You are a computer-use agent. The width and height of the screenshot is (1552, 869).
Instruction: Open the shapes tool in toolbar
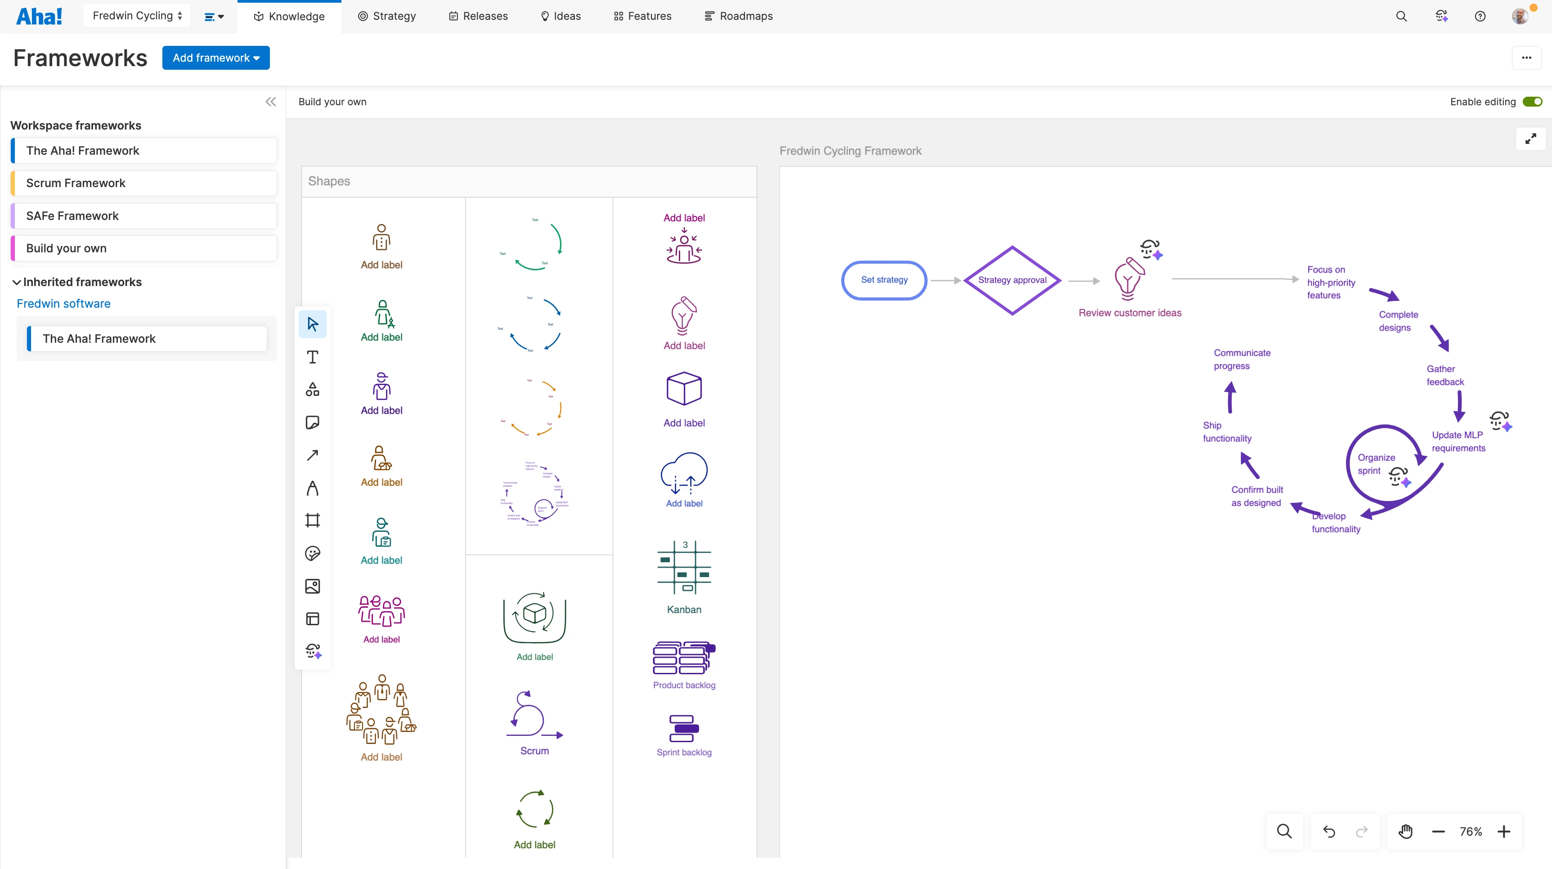[312, 390]
